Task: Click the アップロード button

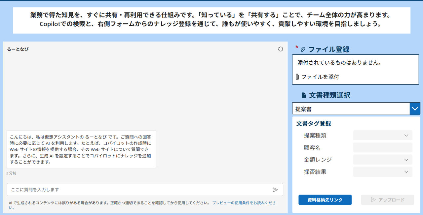Action: point(387,200)
